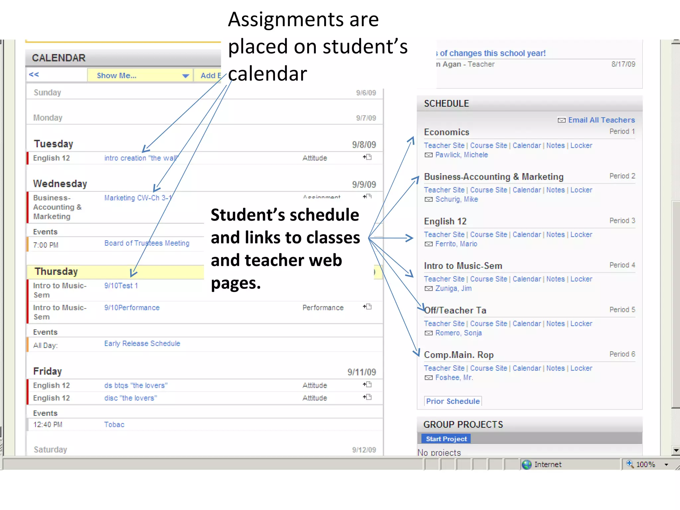The image size is (680, 510).
Task: Click add icon on Tuesday English 12 assignment
Action: [x=367, y=157]
